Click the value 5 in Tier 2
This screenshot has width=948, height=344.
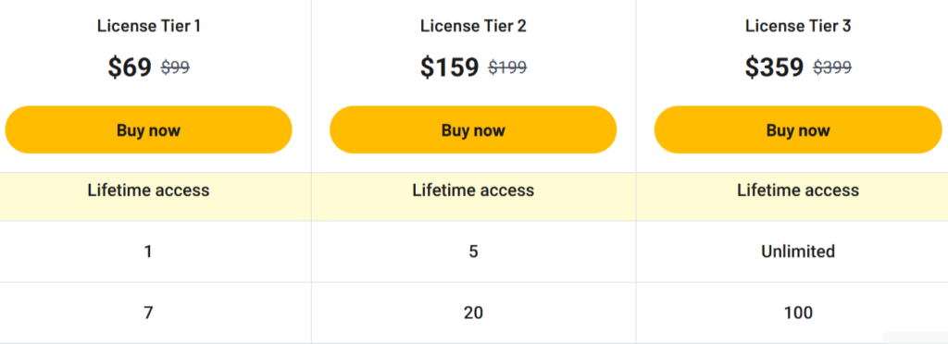(473, 252)
